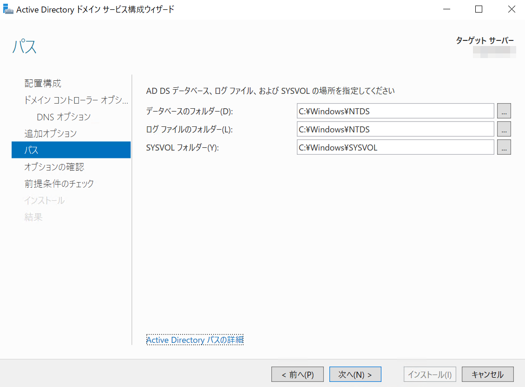
Task: Click the wizard app icon in title bar
Action: tap(8, 9)
